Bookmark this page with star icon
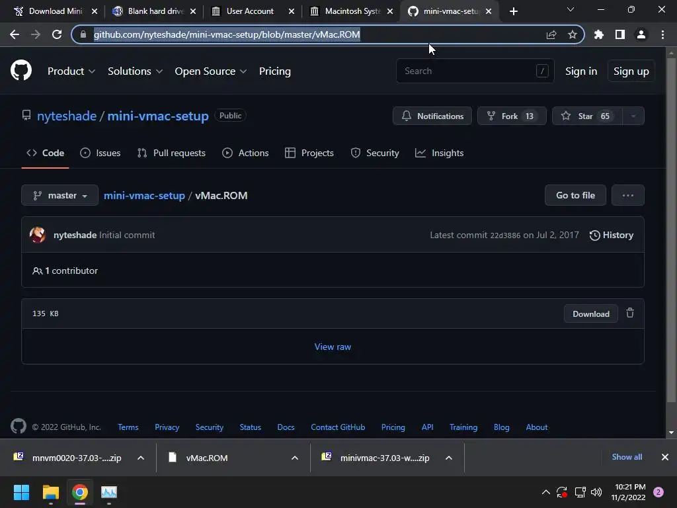Viewport: 677px width, 508px height. coord(572,34)
